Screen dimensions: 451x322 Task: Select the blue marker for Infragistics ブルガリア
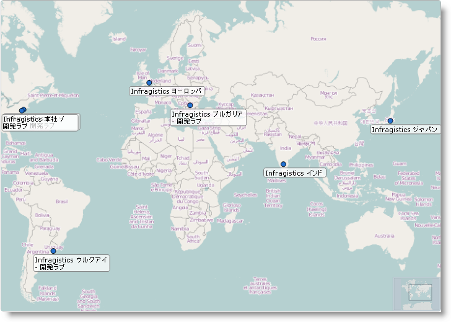[x=190, y=105]
